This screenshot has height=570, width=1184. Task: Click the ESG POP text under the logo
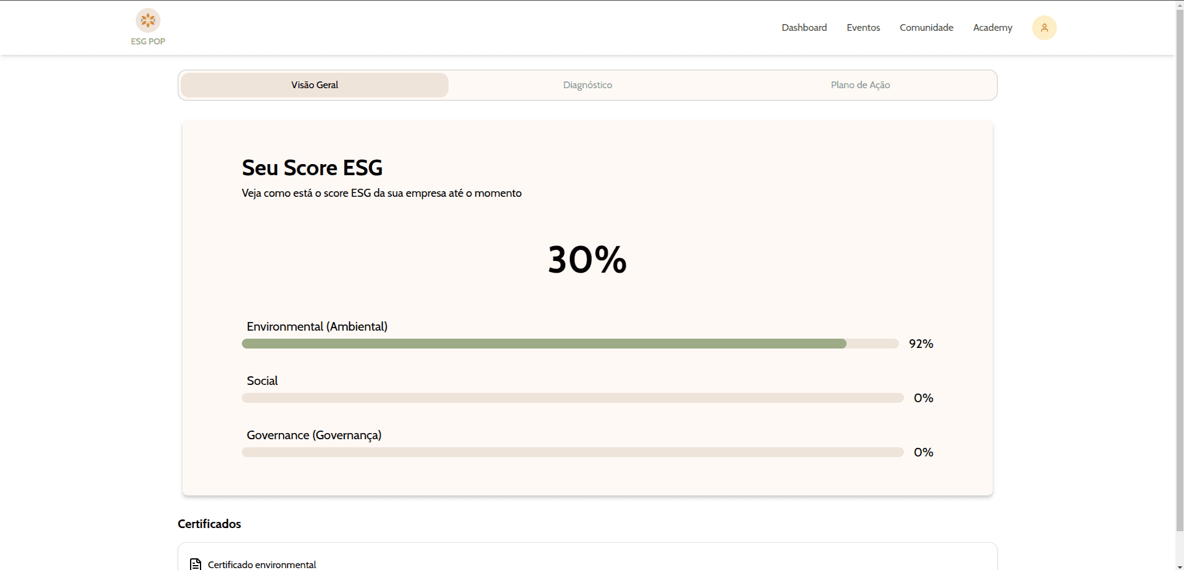coord(148,41)
